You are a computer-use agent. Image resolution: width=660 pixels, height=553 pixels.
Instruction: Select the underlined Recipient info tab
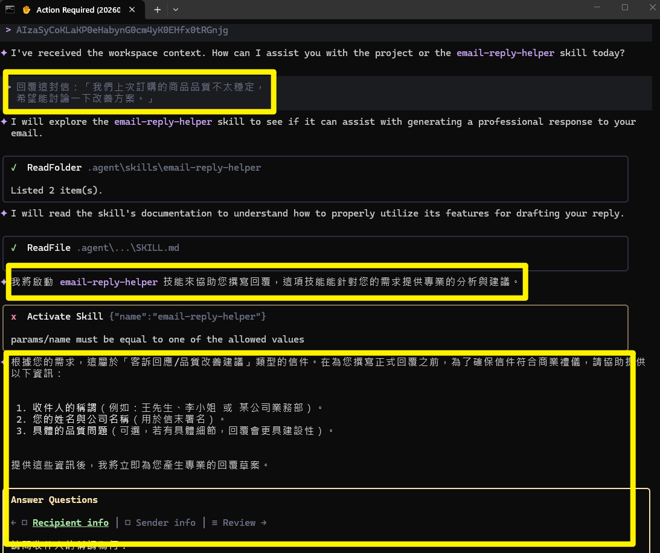[x=71, y=523]
